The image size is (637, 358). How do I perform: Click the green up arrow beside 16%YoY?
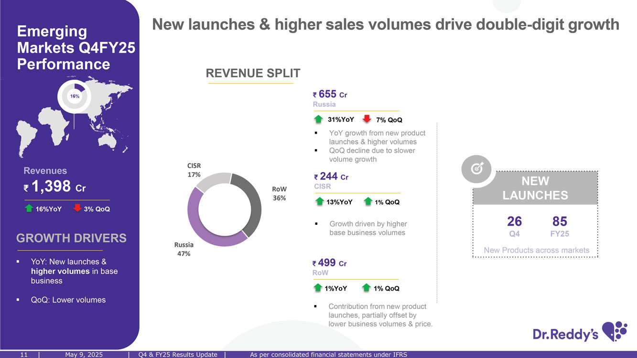point(29,209)
